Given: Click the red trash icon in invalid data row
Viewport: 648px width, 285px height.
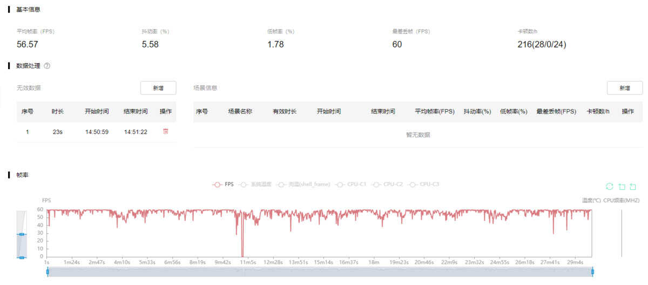Looking at the screenshot, I should [166, 132].
